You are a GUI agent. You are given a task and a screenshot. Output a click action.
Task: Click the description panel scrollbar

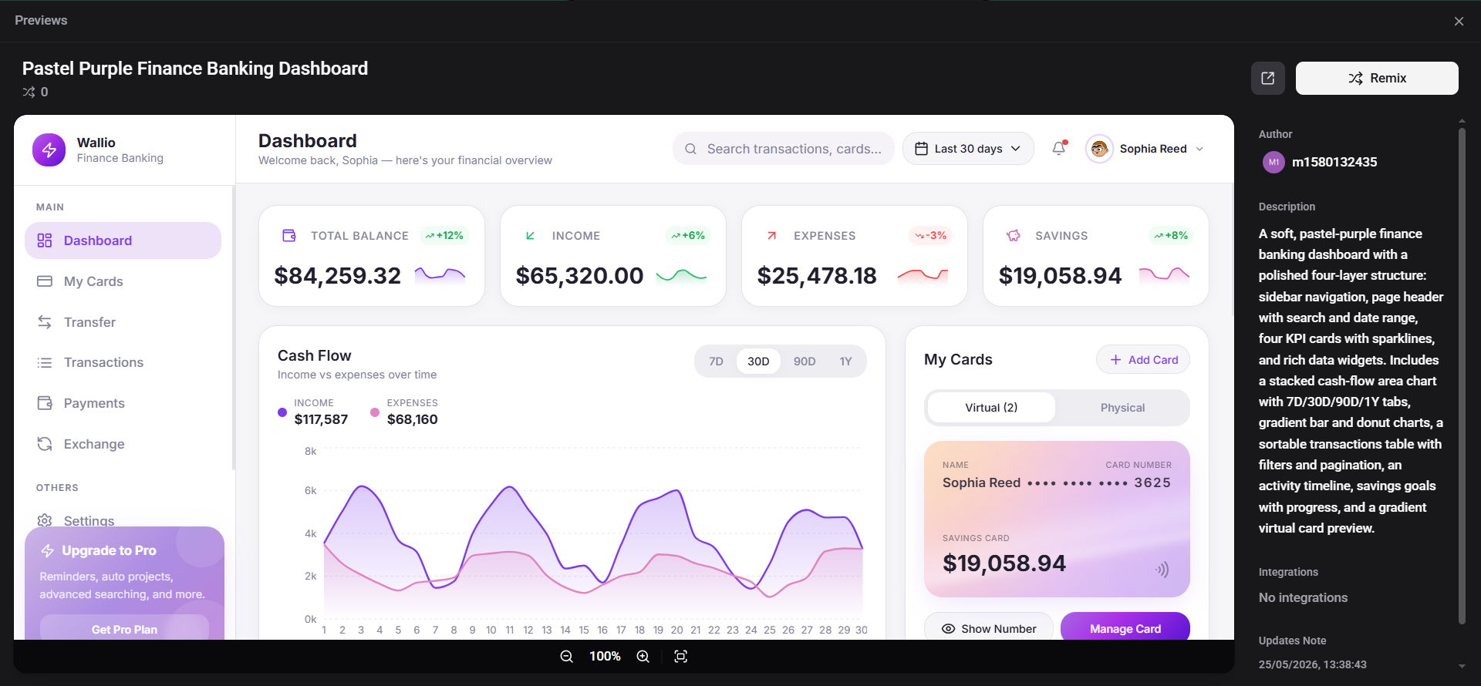(1462, 376)
